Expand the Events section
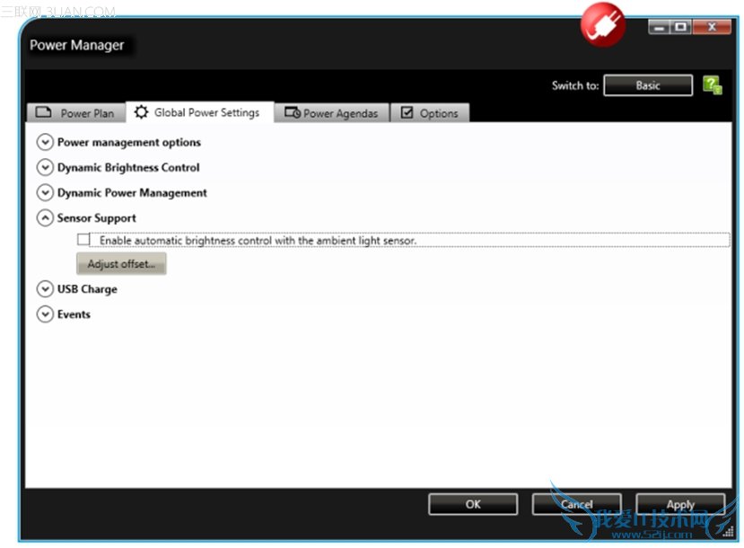 click(45, 314)
